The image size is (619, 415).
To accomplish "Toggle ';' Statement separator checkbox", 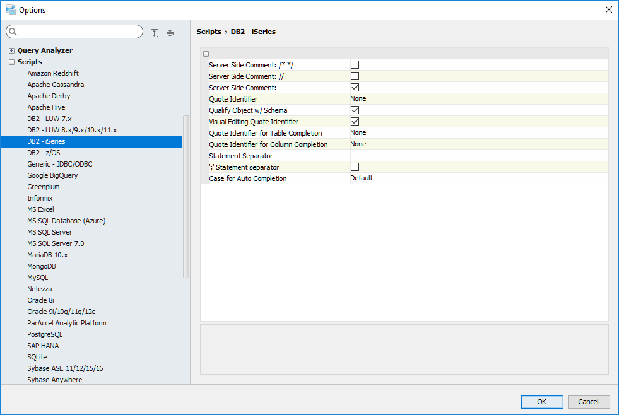I will [x=355, y=167].
